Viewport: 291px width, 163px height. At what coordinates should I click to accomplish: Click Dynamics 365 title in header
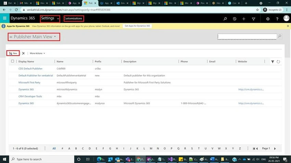click(x=23, y=18)
